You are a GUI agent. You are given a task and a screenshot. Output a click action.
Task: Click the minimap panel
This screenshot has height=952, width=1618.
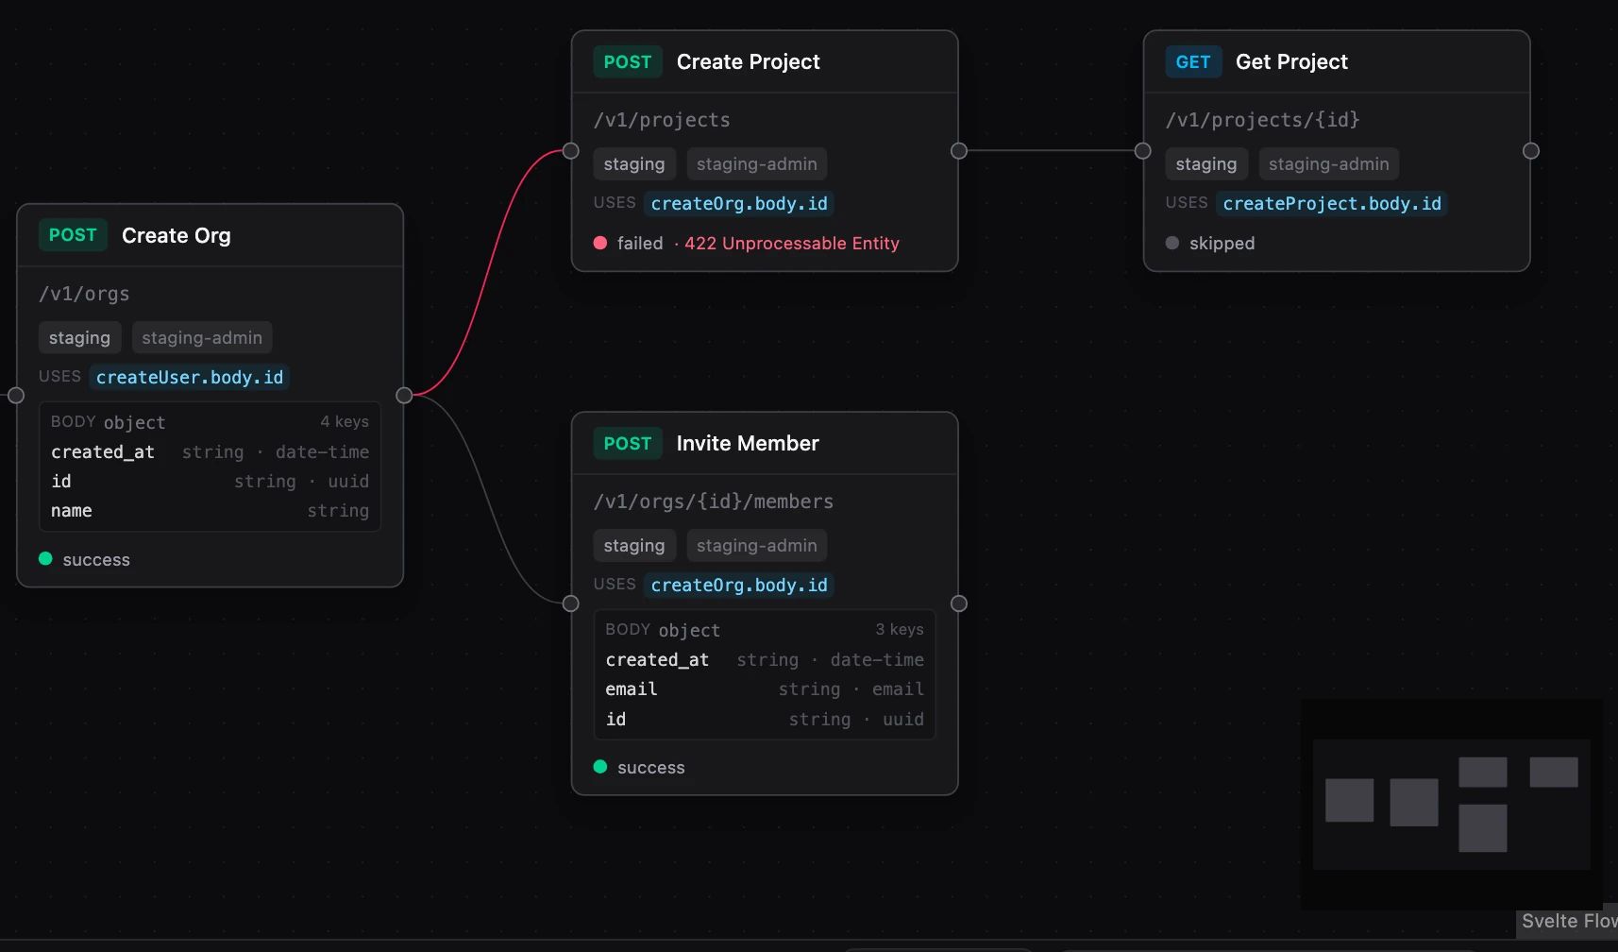point(1452,805)
